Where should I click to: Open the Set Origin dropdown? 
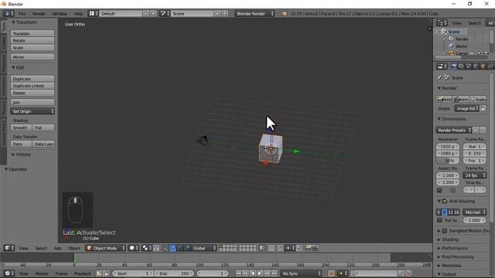pos(32,111)
